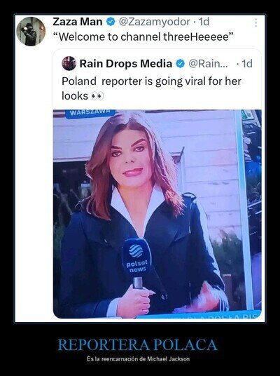The height and width of the screenshot is (376, 280).
Task: Click the WARSZAWA location tag in the image
Action: point(90,113)
